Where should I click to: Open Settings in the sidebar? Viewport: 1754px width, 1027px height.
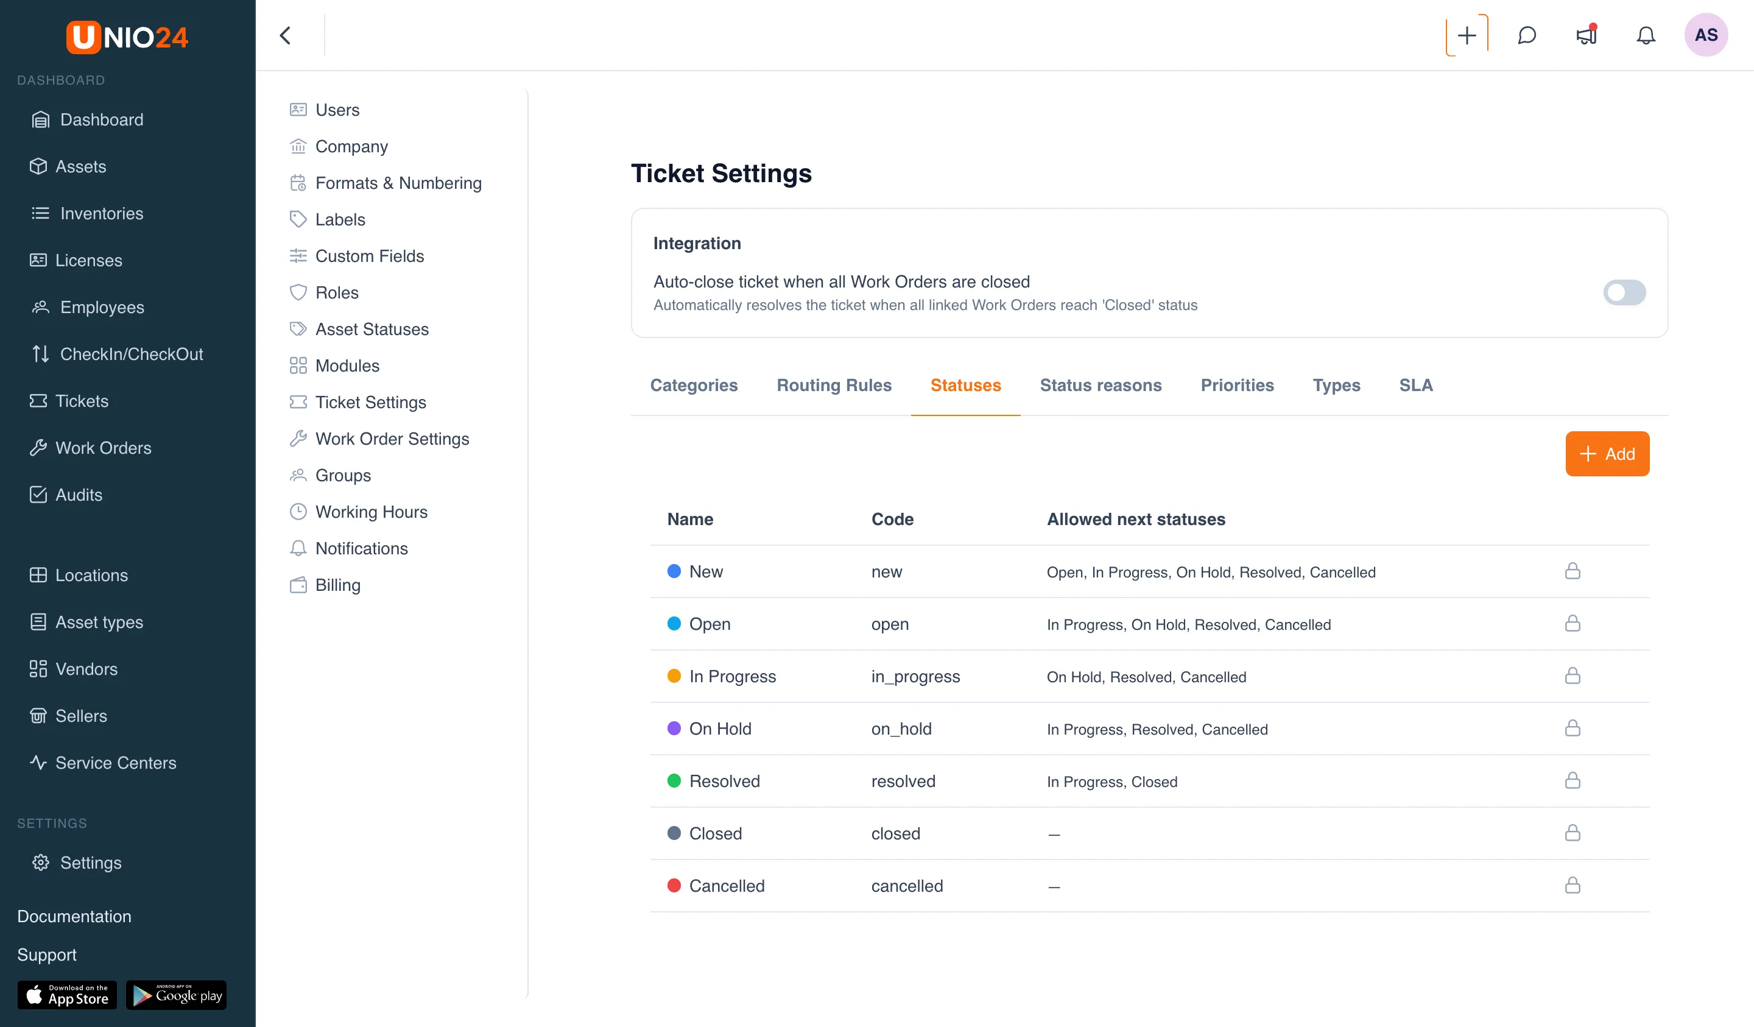[77, 863]
